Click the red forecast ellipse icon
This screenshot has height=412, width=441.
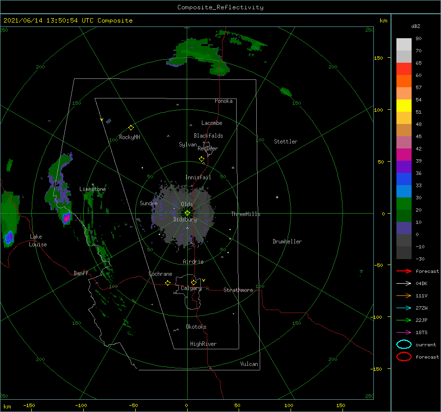pyautogui.click(x=404, y=357)
